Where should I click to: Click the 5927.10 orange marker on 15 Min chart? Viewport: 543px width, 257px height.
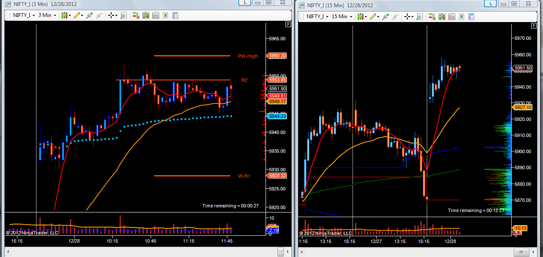pyautogui.click(x=522, y=108)
